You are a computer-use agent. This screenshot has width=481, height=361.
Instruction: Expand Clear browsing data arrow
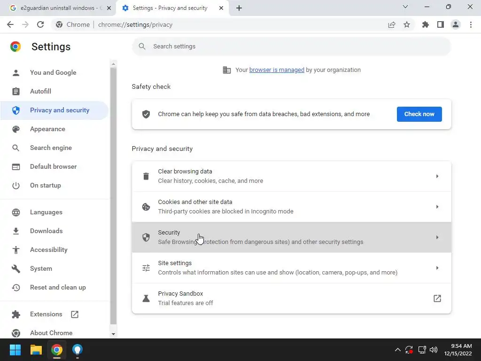[437, 176]
